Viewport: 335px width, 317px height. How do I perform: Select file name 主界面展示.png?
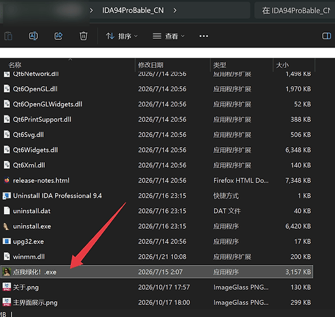[x=35, y=302]
